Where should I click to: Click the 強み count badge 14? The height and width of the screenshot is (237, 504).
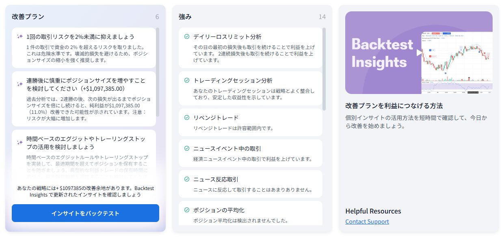click(x=322, y=17)
